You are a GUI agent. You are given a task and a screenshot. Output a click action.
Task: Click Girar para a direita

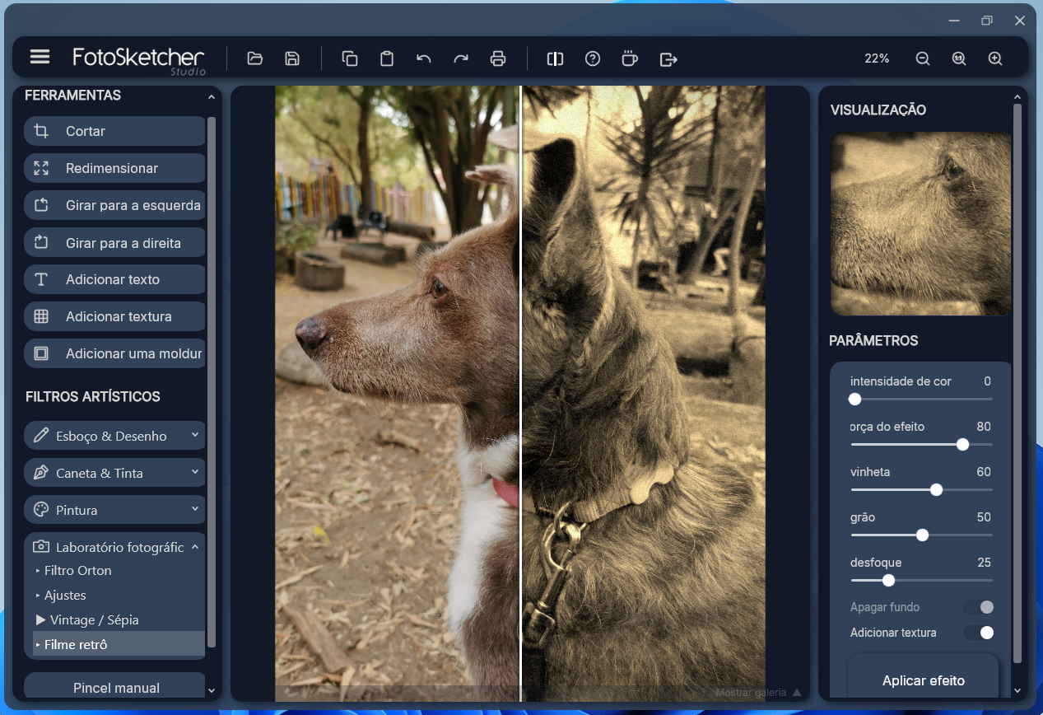pos(114,243)
